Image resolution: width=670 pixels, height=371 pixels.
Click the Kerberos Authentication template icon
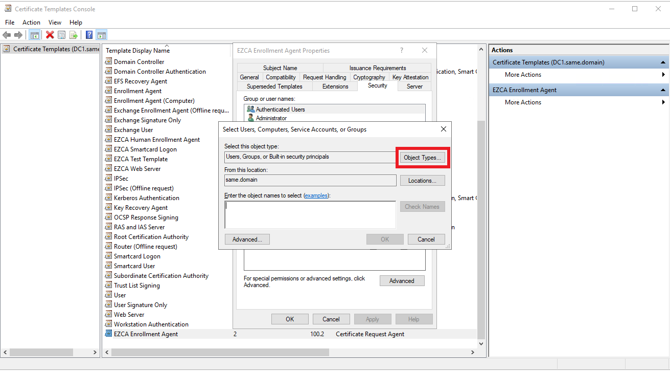pos(108,198)
